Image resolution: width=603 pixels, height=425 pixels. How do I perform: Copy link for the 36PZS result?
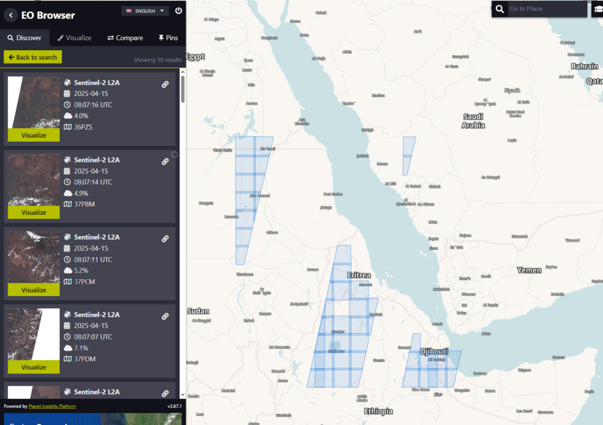pyautogui.click(x=165, y=84)
